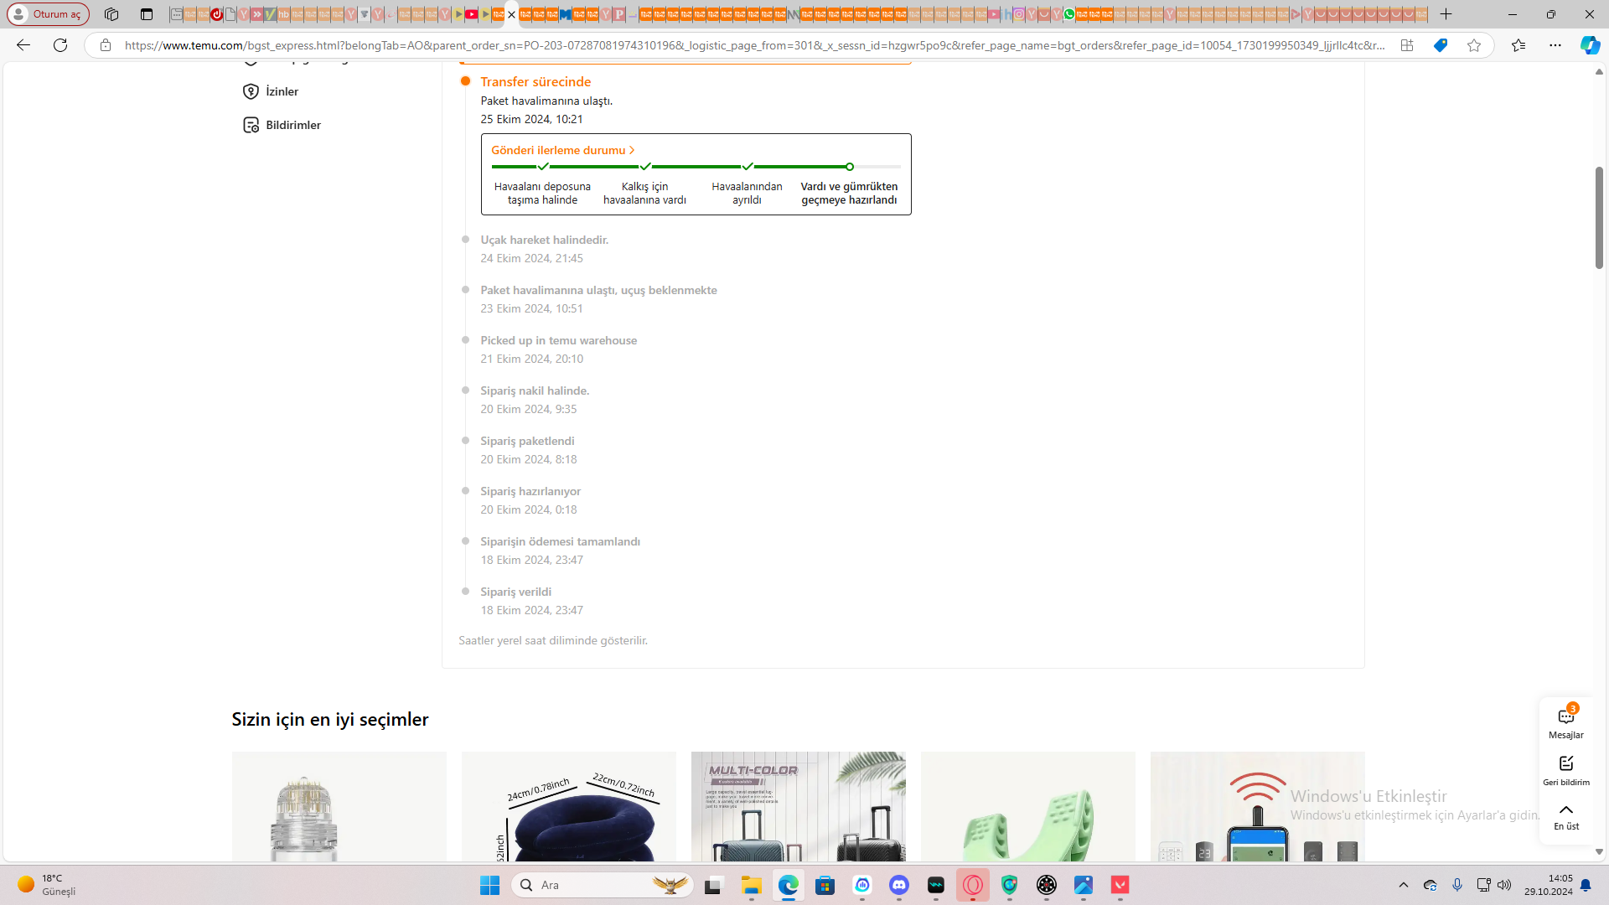This screenshot has height=905, width=1609.
Task: Click the shopping price tag icon
Action: [1441, 45]
